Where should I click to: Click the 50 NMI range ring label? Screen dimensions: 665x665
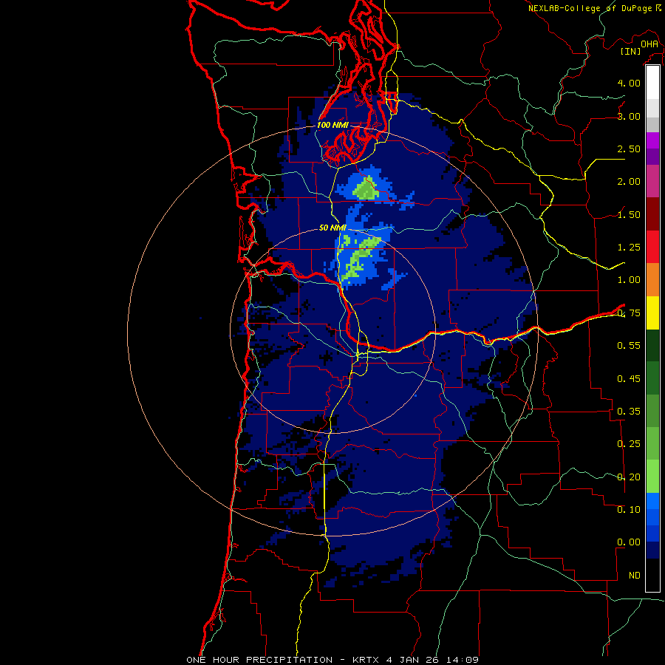click(x=332, y=228)
